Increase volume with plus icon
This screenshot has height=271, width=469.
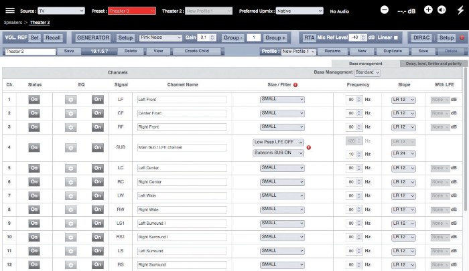[429, 11]
